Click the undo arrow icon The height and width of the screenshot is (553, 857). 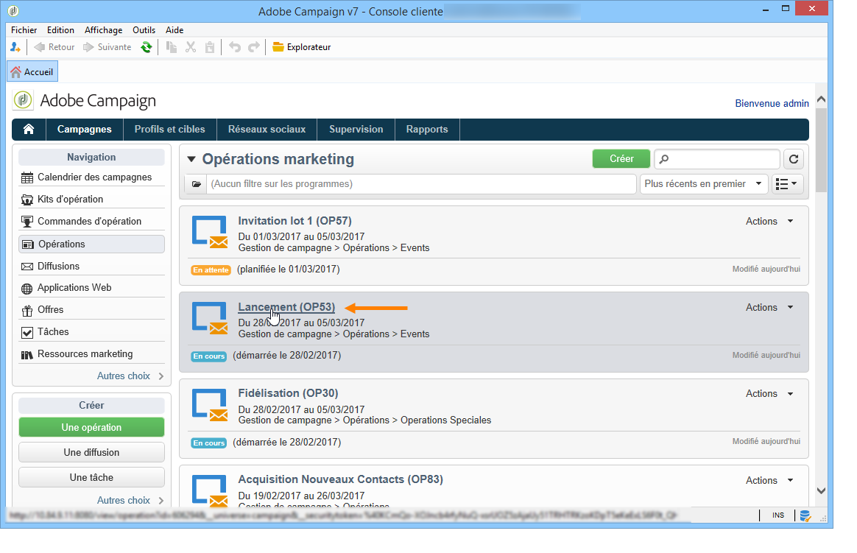pyautogui.click(x=235, y=47)
